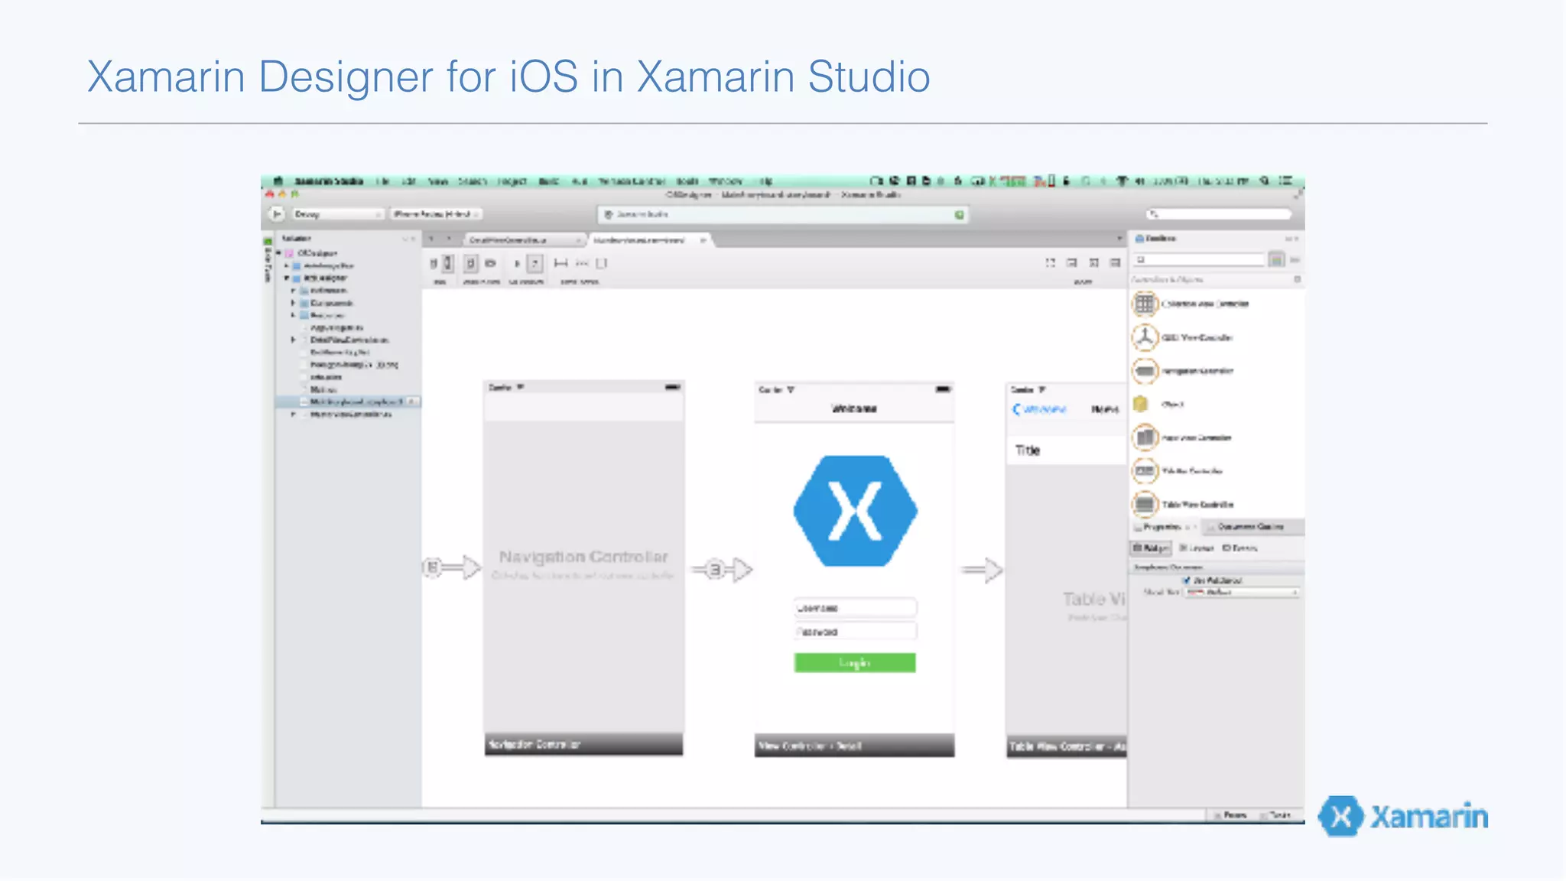The image size is (1566, 881).
Task: Open the Edit menu
Action: 408,181
